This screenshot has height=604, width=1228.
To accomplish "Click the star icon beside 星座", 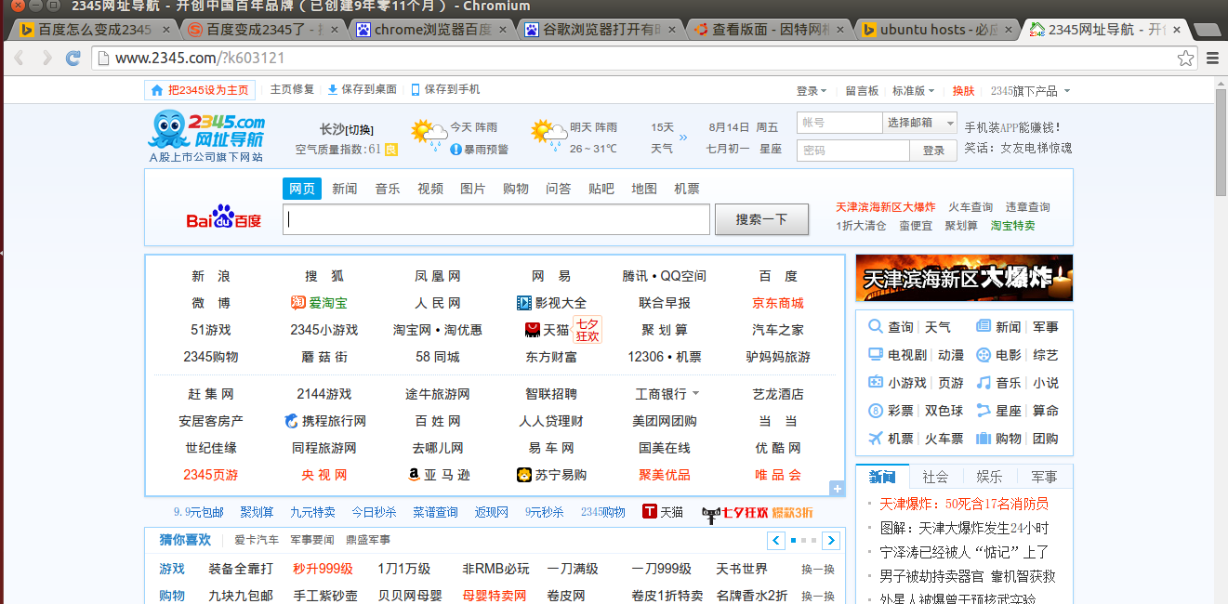I will click(984, 411).
